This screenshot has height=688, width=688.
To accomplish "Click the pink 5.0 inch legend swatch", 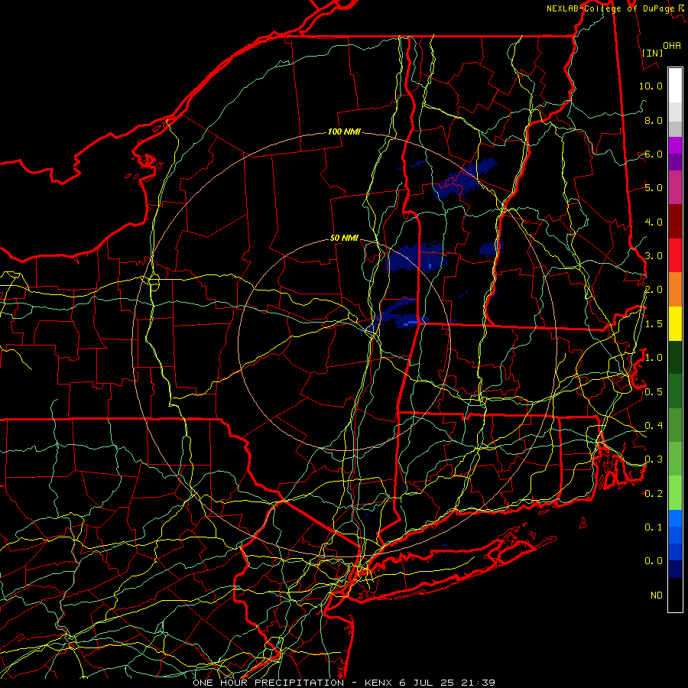I will coord(675,187).
